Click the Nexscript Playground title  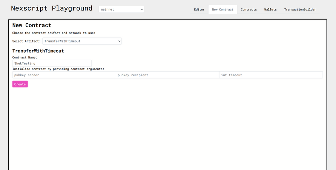pos(51,8)
